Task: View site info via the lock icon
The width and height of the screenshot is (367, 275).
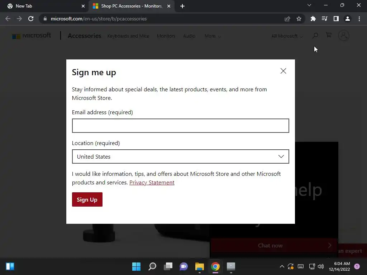Action: tap(45, 19)
